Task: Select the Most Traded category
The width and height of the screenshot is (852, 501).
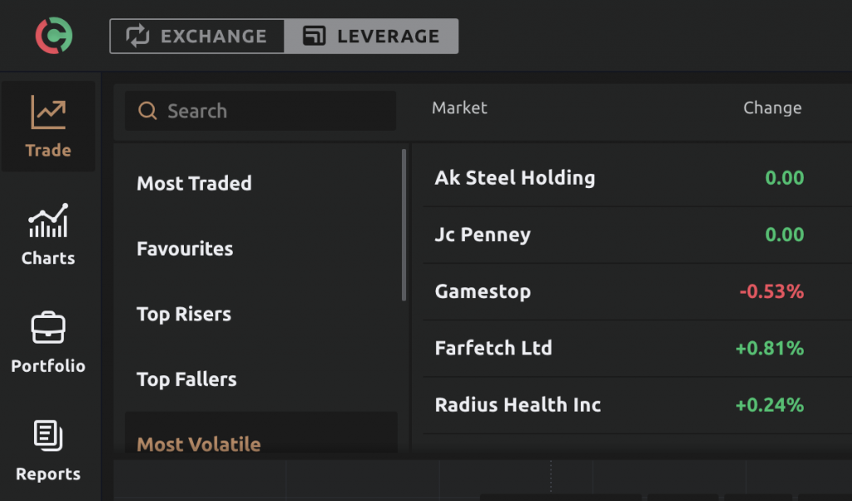Action: pyautogui.click(x=194, y=184)
